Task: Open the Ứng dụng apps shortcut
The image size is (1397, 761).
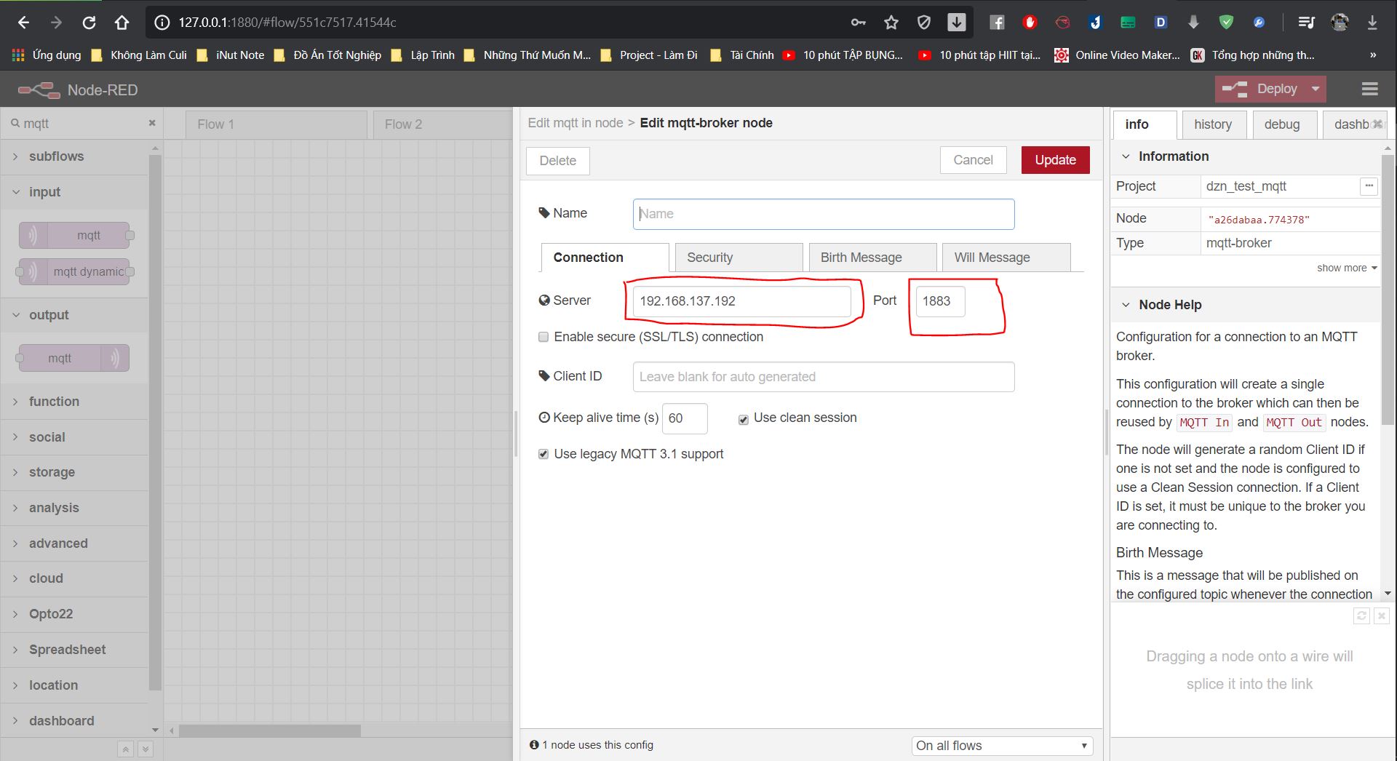Action: [x=47, y=55]
